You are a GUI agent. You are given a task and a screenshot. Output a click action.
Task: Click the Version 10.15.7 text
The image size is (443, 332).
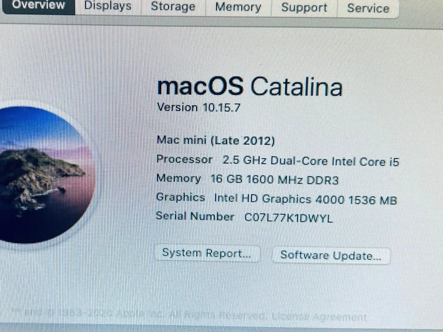pos(198,107)
